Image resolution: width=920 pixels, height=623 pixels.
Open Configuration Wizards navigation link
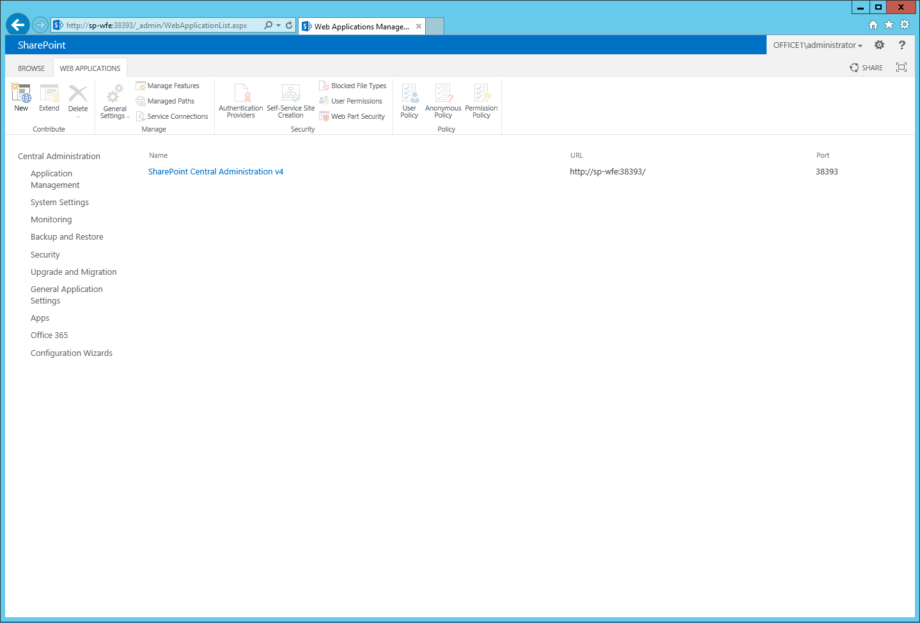point(72,353)
